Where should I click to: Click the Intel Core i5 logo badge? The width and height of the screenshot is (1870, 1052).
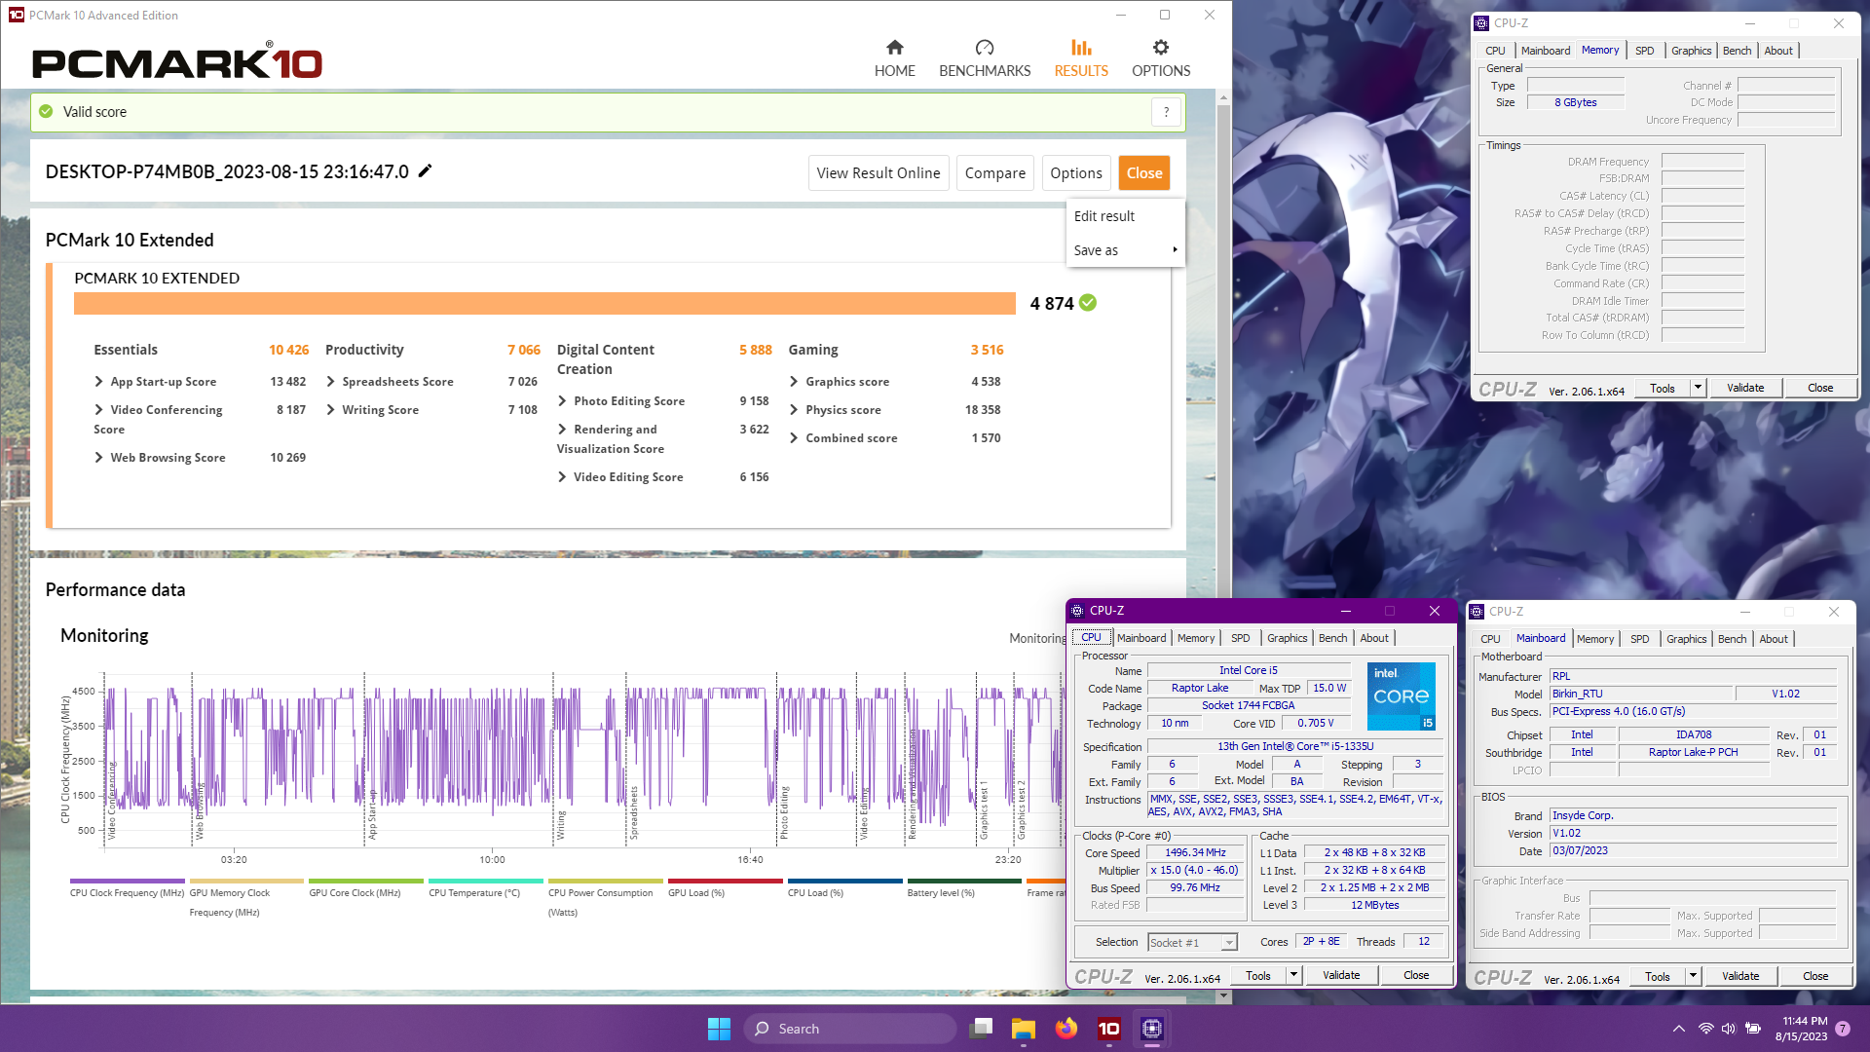[1401, 696]
